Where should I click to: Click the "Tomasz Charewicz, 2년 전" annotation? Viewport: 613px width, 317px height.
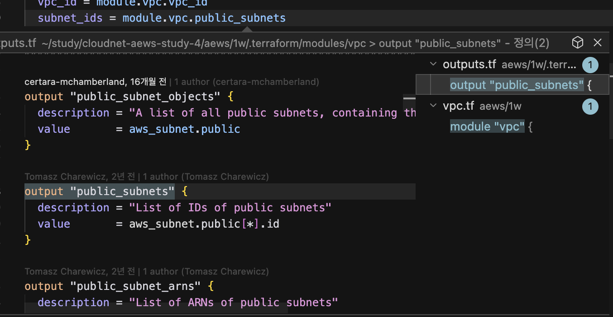(79, 177)
